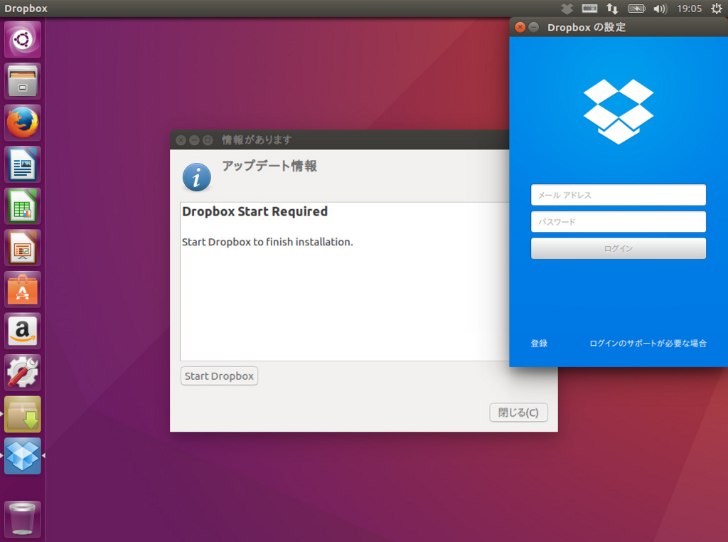Click the アップデート情報 header text
728x542 pixels.
(x=269, y=166)
